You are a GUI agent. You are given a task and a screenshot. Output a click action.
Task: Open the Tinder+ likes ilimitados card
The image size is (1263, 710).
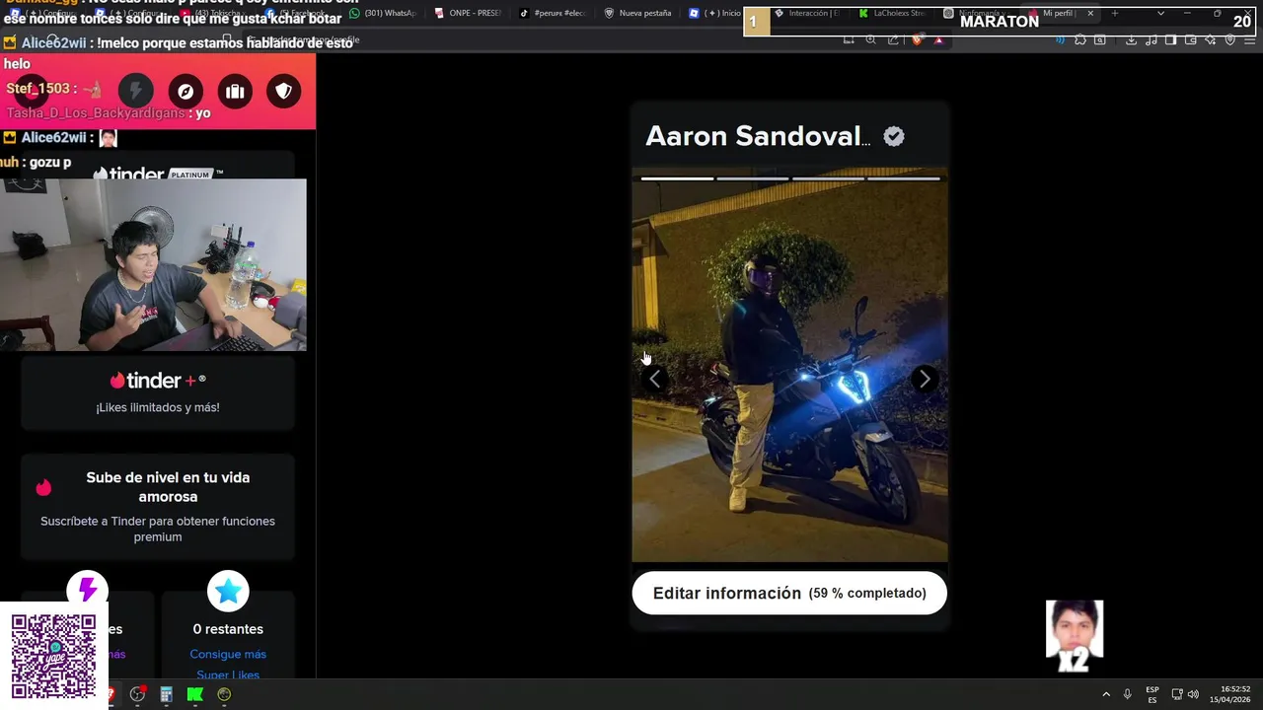click(x=158, y=392)
